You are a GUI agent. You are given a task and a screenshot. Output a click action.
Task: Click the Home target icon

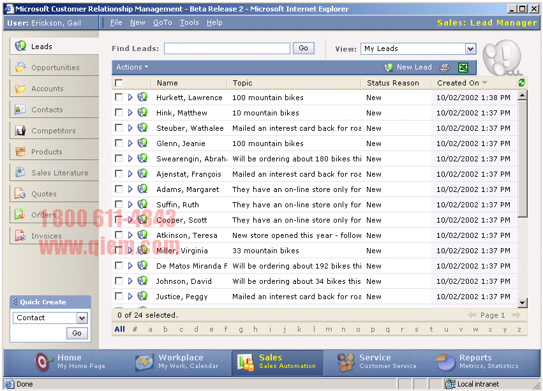43,362
